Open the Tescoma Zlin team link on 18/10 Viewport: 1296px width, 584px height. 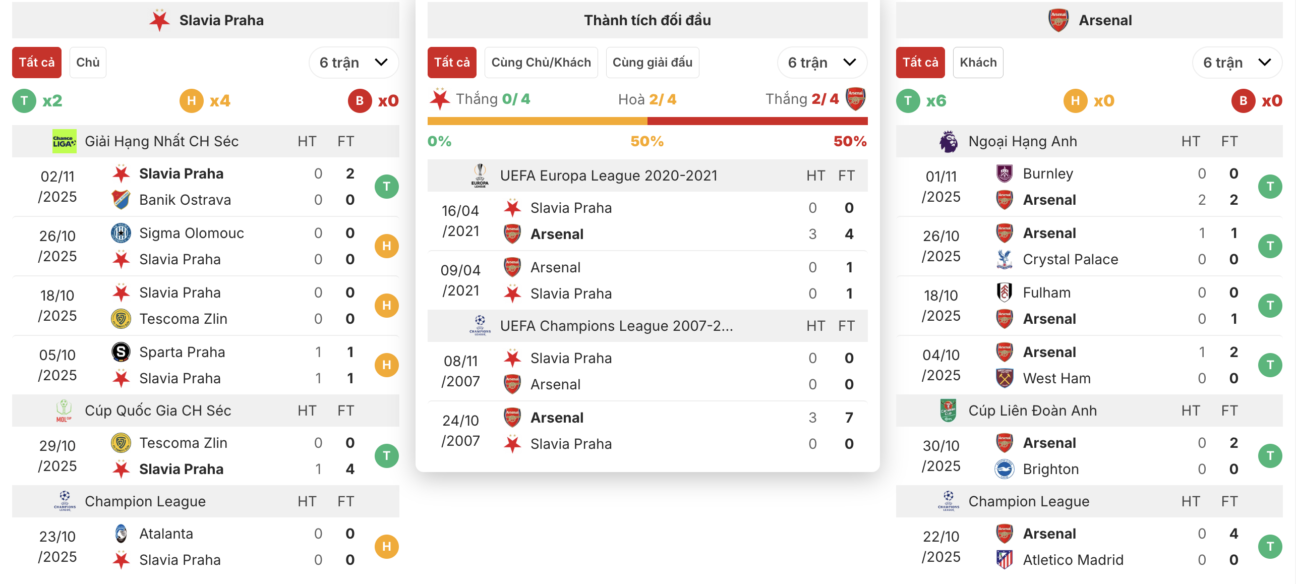click(183, 319)
